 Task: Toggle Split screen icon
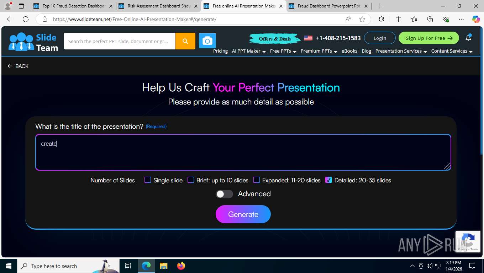pyautogui.click(x=398, y=19)
